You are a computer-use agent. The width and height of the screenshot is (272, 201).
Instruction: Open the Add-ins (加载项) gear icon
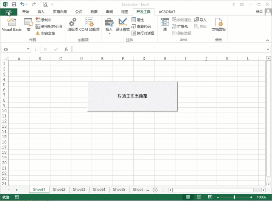click(x=73, y=25)
